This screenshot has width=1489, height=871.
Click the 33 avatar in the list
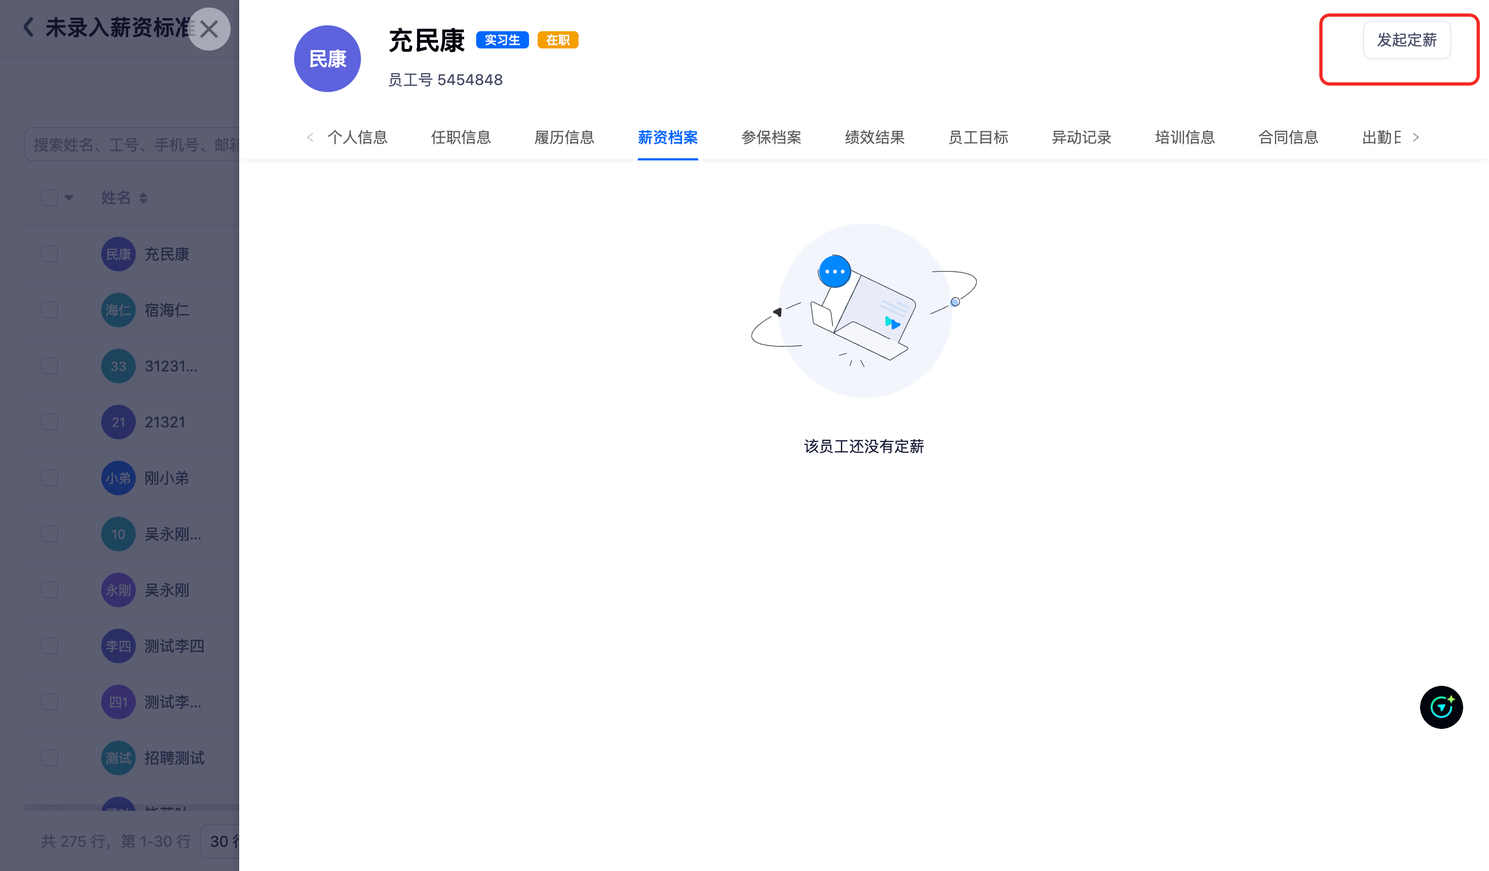tap(118, 366)
